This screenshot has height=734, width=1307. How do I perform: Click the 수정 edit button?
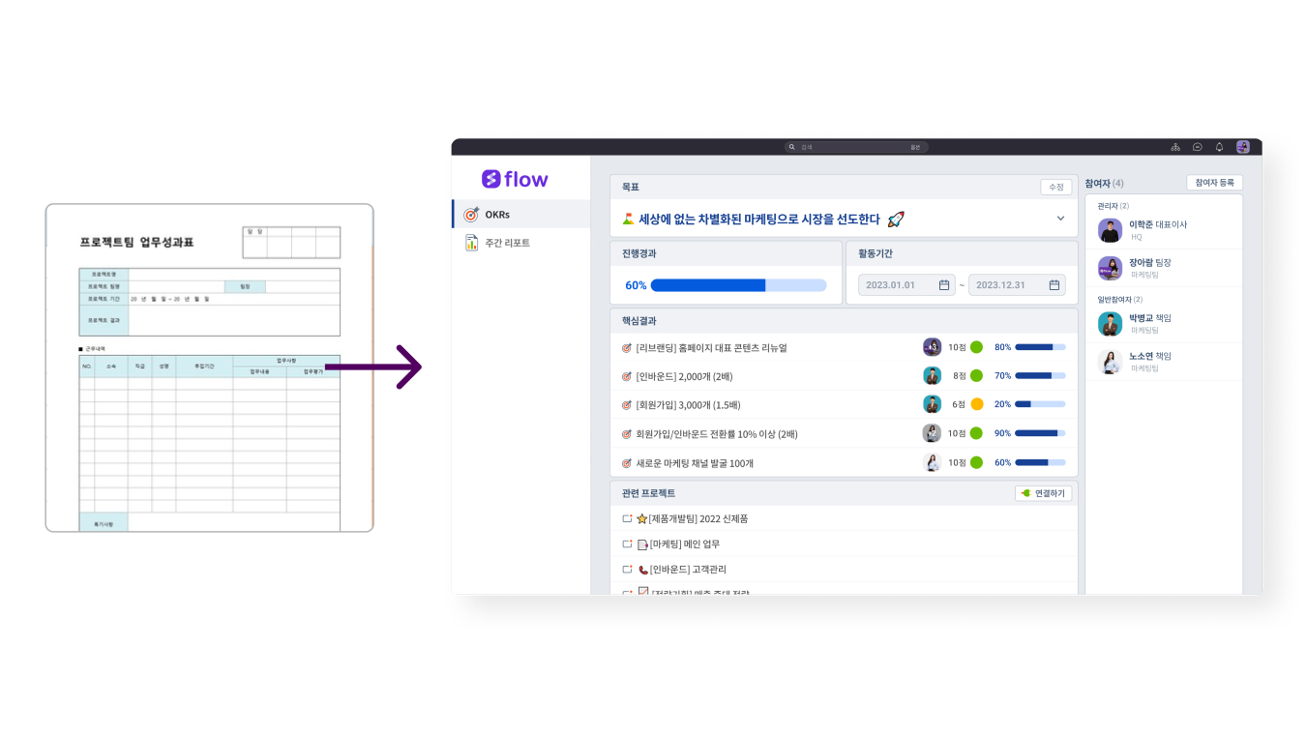(1055, 187)
